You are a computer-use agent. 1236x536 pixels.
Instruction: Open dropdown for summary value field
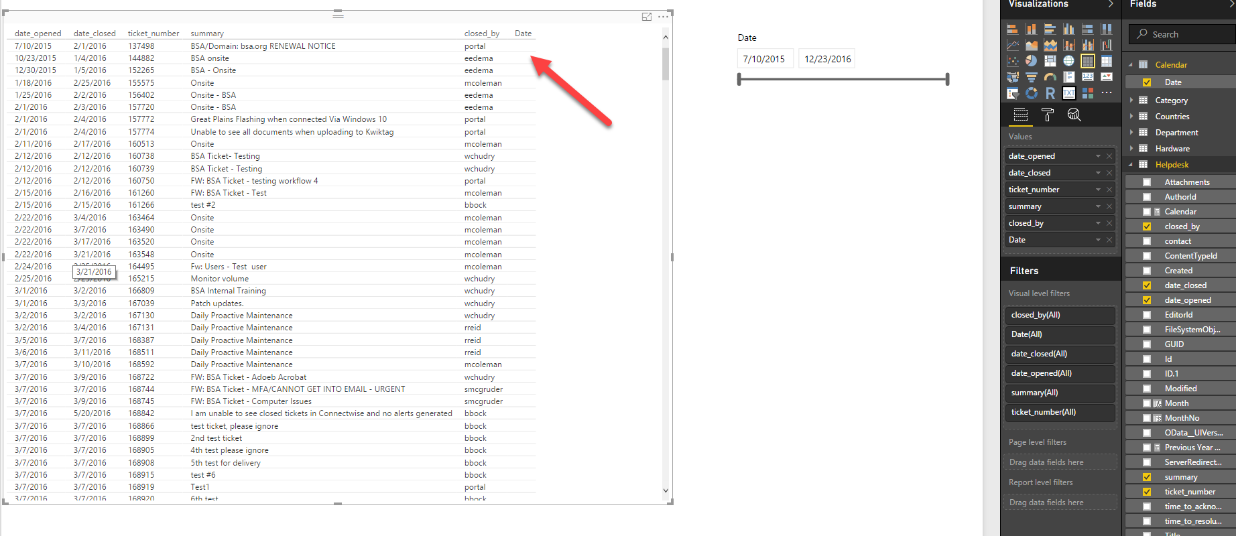point(1098,206)
